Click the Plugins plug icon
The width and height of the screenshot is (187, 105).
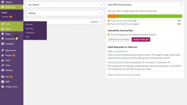coord(3,55)
